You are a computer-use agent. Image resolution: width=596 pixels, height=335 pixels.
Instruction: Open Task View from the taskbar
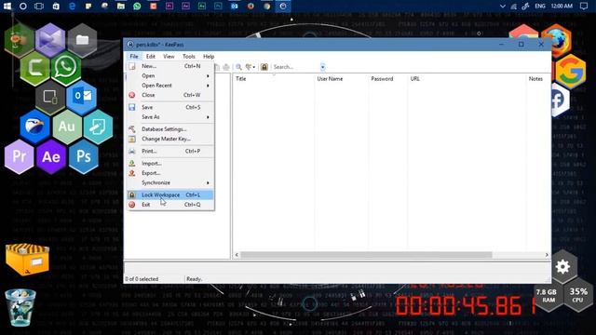click(39, 7)
